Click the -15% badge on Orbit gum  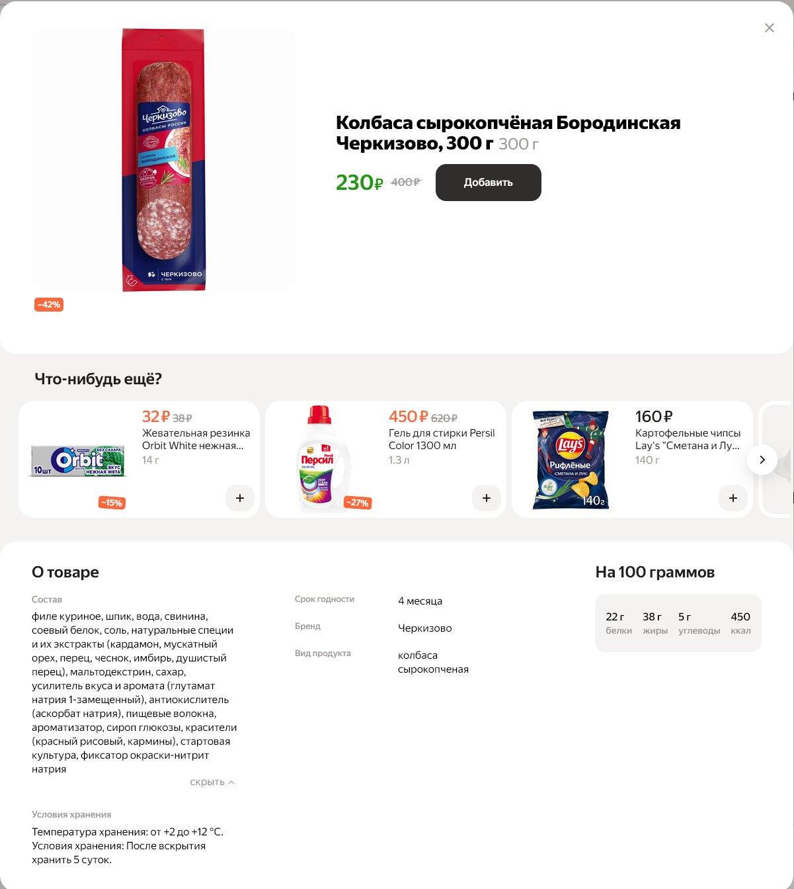tap(112, 503)
